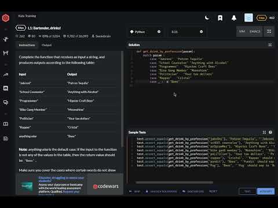Click the "Jabroni" input cell
Viewport: 278px width, 208px height.
point(25,83)
